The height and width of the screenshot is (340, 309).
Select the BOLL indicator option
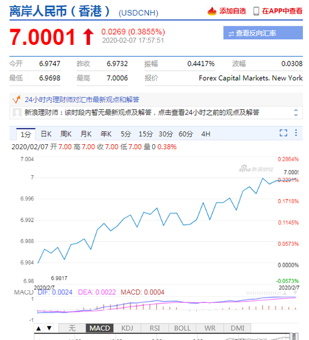point(183,328)
